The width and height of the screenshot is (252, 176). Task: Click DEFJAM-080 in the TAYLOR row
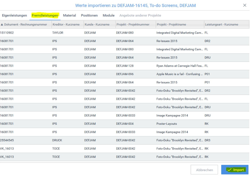coord(125,33)
